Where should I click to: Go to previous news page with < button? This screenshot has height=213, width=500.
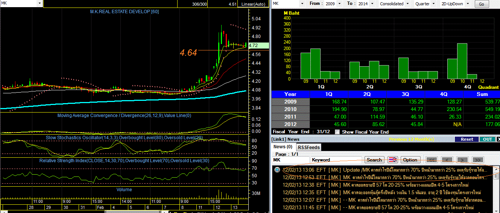click(x=447, y=160)
